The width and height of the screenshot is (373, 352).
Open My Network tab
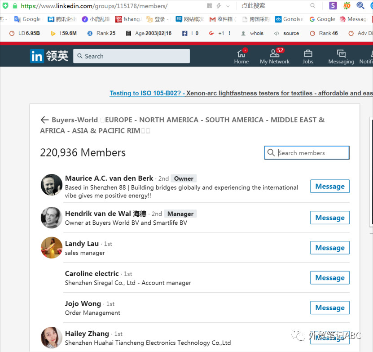tap(275, 57)
